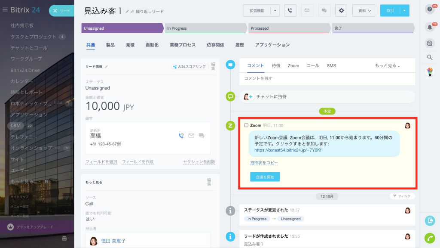
Task: Open the 依存関係 tab
Action: 216,45
